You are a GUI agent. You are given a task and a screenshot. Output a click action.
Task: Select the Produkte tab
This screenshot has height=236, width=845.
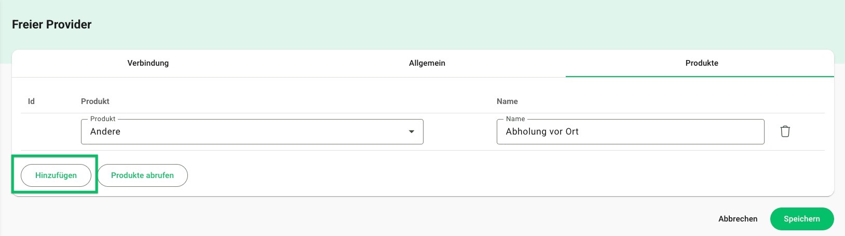tap(701, 63)
